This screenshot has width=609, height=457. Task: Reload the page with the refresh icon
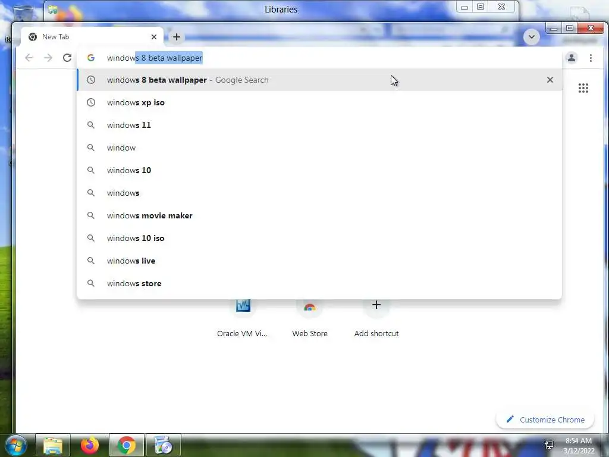coord(67,58)
